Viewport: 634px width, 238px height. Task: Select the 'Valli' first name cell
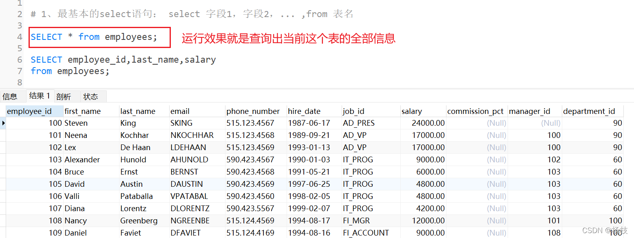click(91, 196)
